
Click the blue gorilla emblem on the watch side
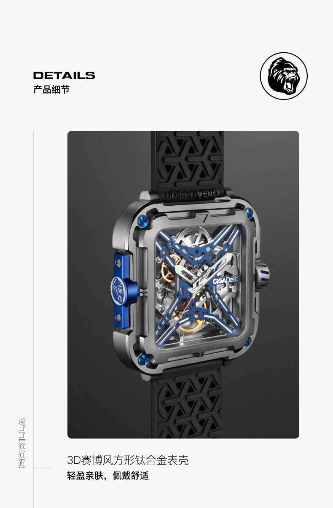pyautogui.click(x=119, y=290)
